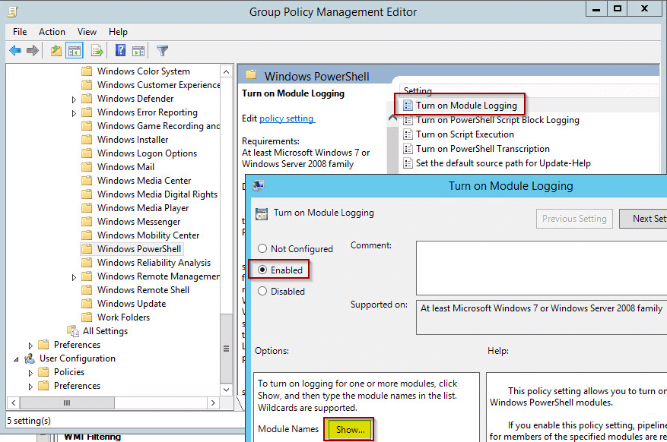Open the Action menu
The width and height of the screenshot is (667, 442).
pyautogui.click(x=52, y=32)
